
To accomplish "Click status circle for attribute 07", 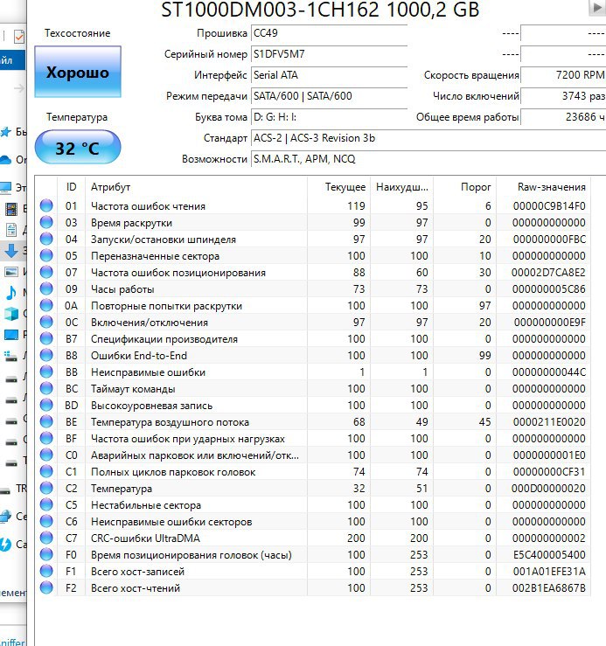I will (46, 273).
